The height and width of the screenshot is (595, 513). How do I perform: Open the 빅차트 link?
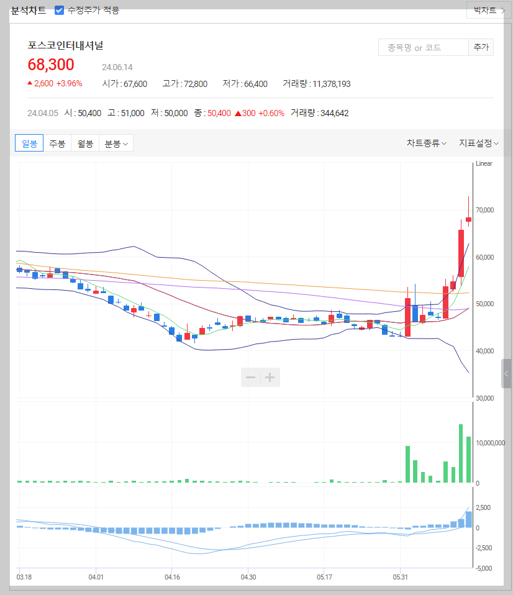click(x=489, y=10)
